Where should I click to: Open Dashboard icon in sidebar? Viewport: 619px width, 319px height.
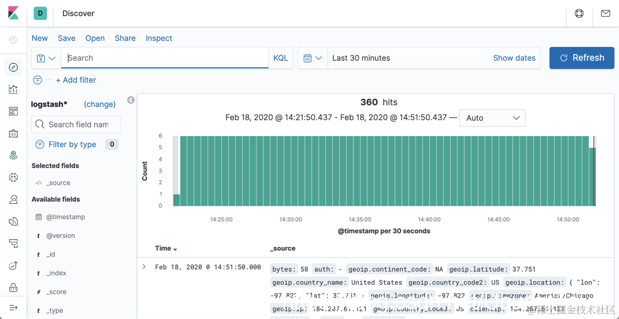point(13,111)
